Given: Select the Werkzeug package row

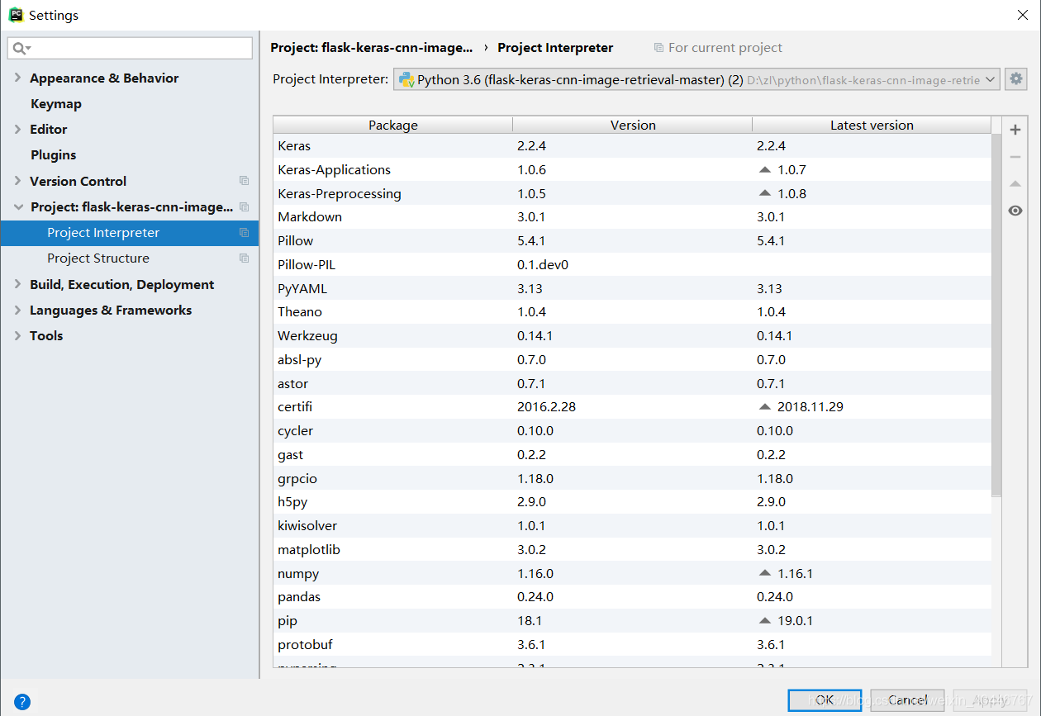Looking at the screenshot, I should [633, 335].
